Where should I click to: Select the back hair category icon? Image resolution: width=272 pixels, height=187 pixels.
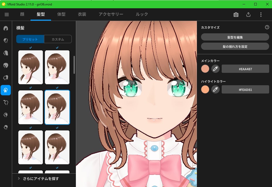6,53
